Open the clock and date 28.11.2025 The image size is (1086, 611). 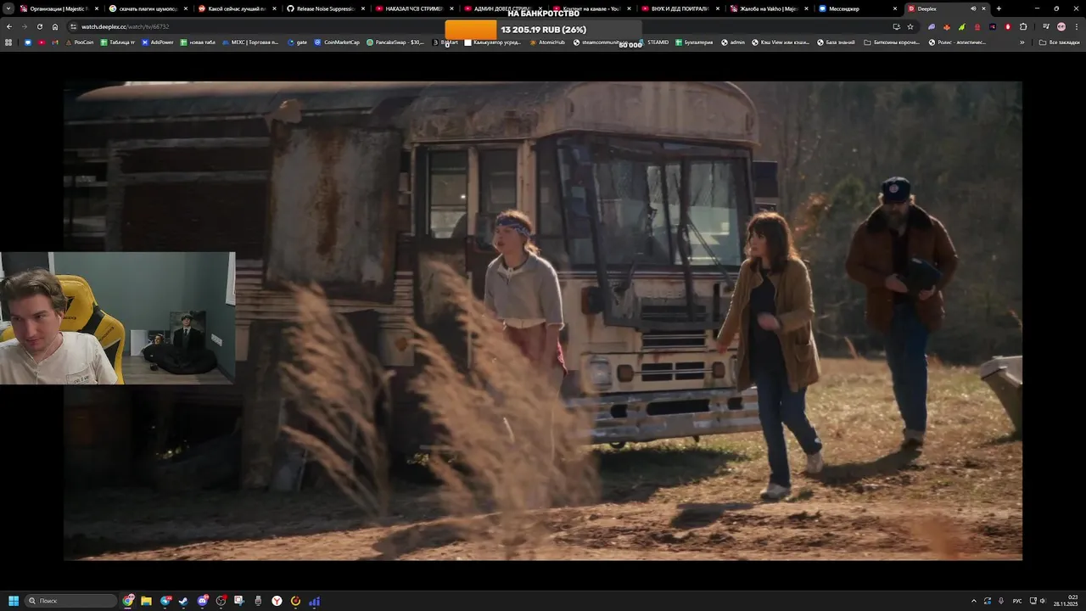(1066, 601)
